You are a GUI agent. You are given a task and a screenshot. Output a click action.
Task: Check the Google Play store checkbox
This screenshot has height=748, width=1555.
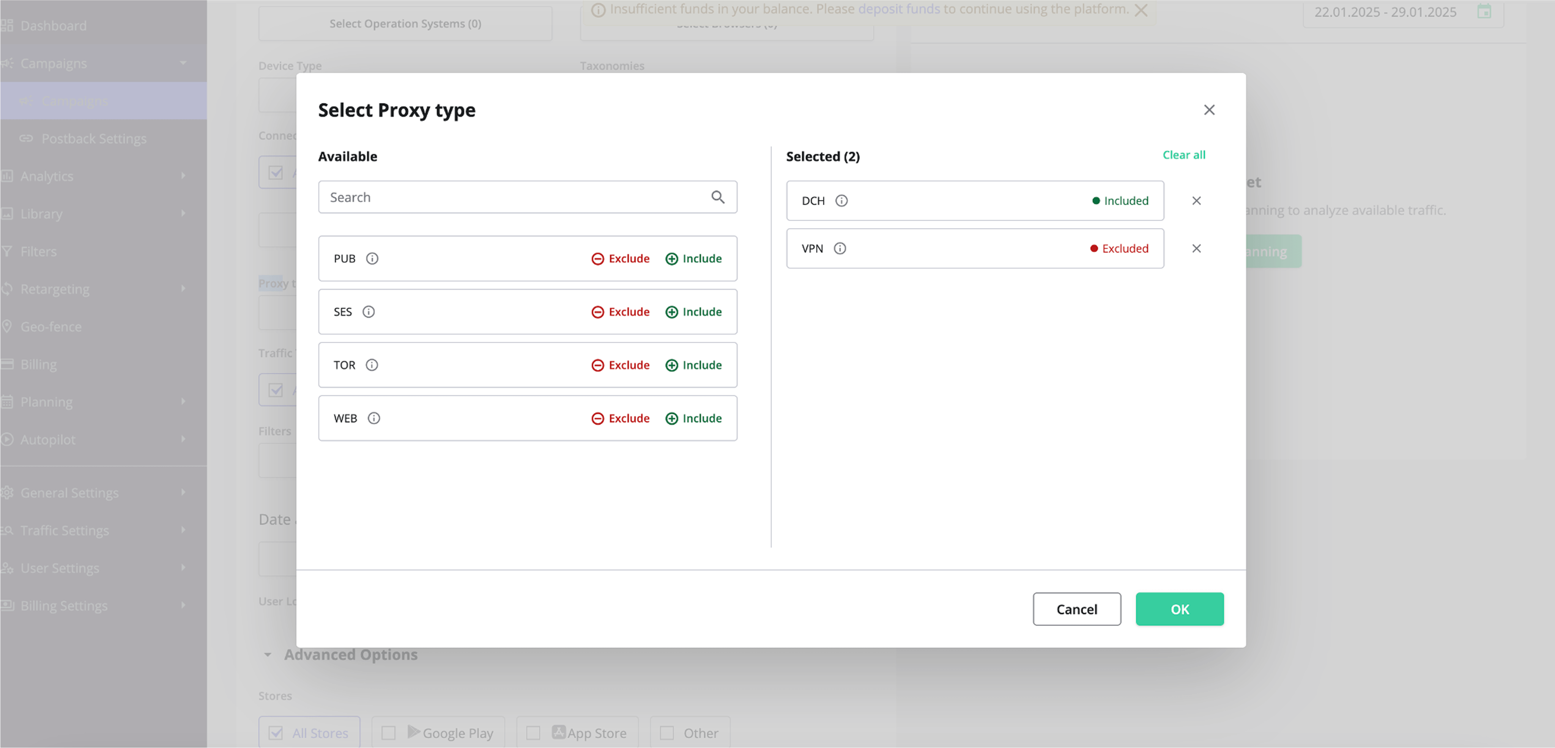coord(389,733)
